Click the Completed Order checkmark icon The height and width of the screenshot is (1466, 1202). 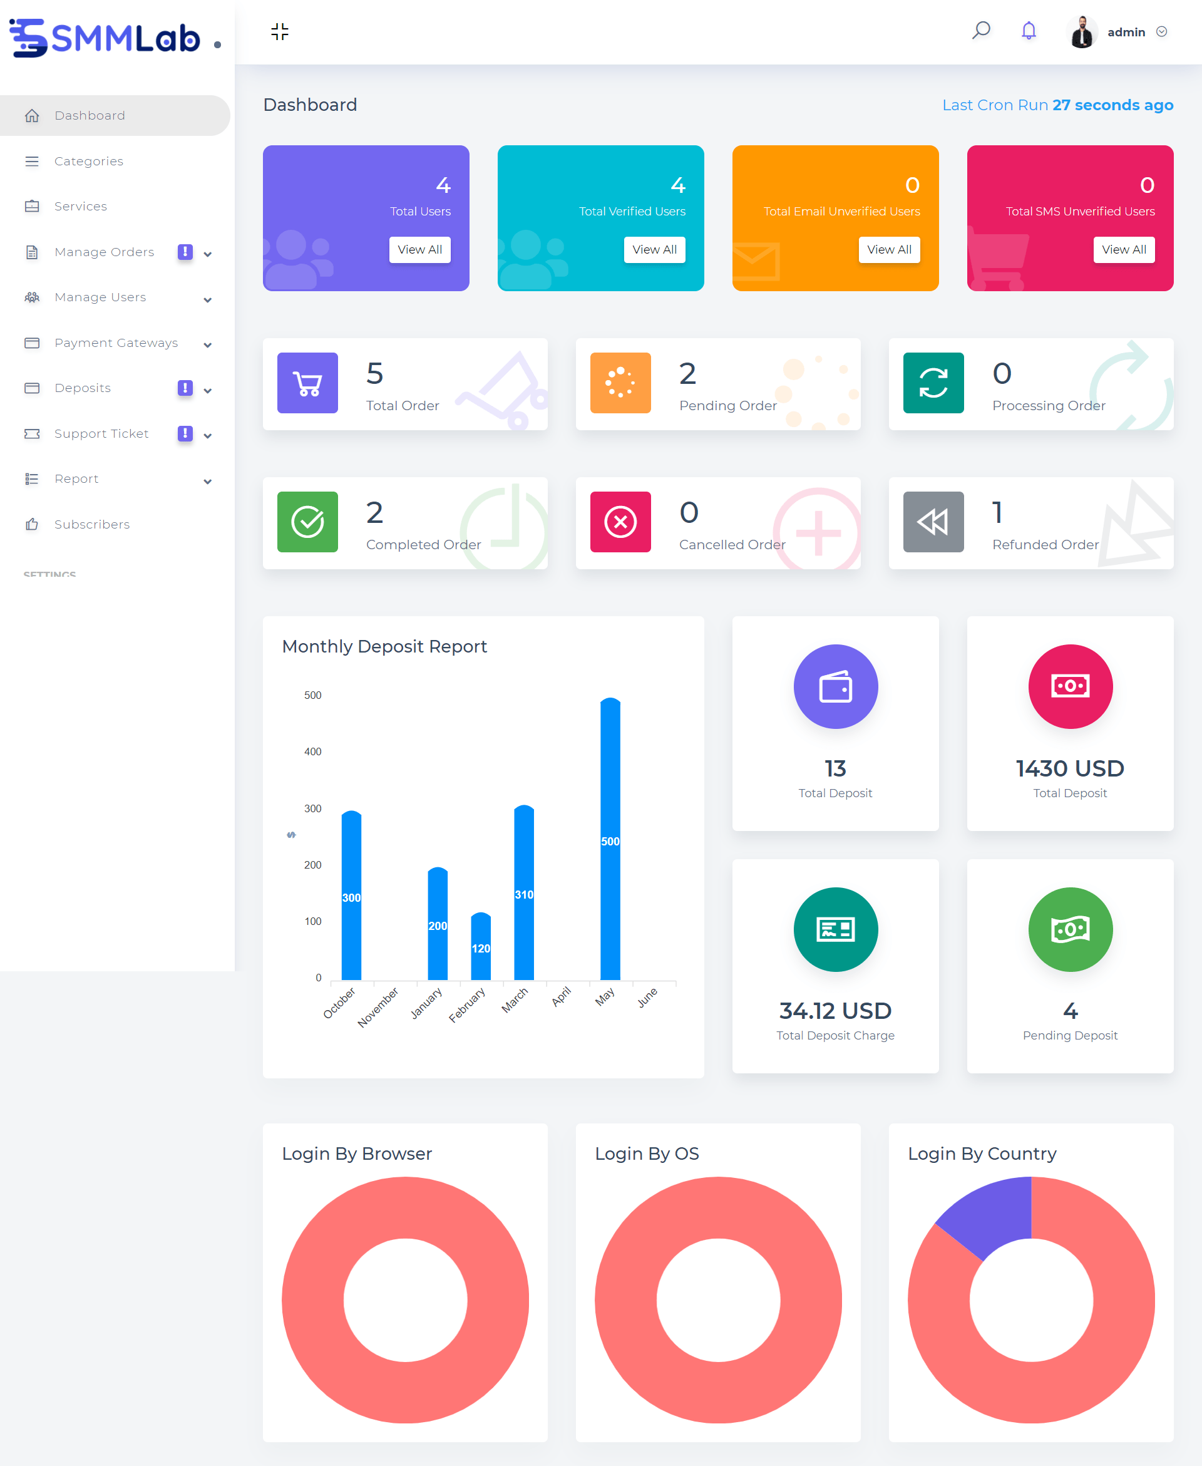[307, 521]
